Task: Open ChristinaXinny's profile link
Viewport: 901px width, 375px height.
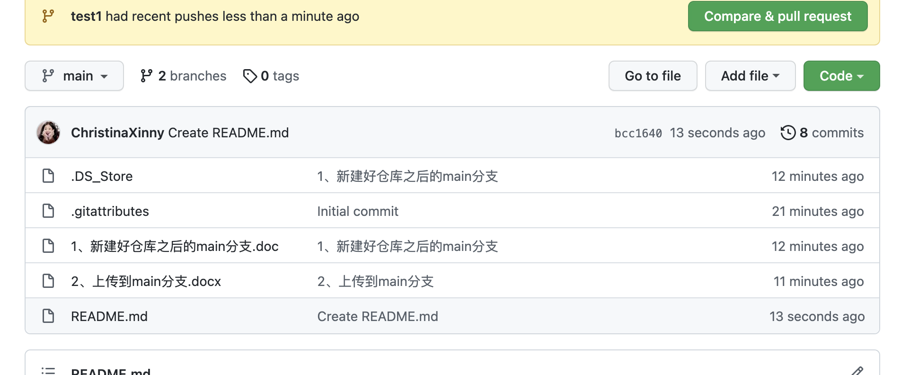Action: 116,133
